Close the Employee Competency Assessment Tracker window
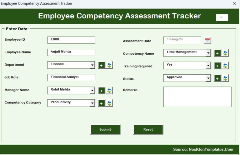240x155 pixels. pos(234,3)
